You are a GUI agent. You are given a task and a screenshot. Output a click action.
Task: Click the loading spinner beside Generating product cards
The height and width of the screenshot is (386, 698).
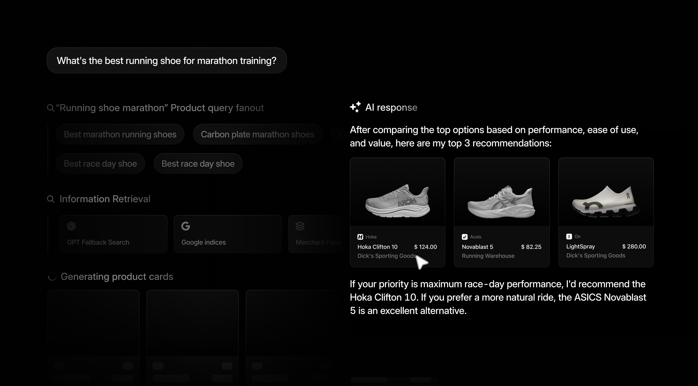click(x=52, y=277)
